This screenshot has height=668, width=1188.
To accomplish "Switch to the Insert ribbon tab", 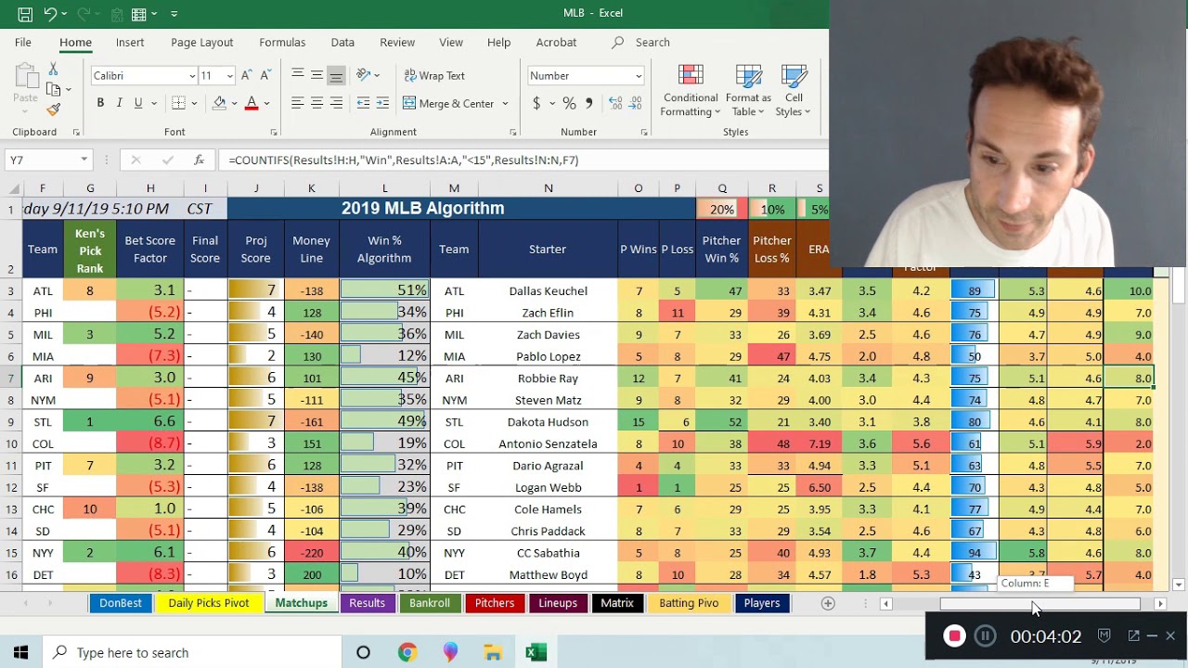I will pyautogui.click(x=130, y=42).
